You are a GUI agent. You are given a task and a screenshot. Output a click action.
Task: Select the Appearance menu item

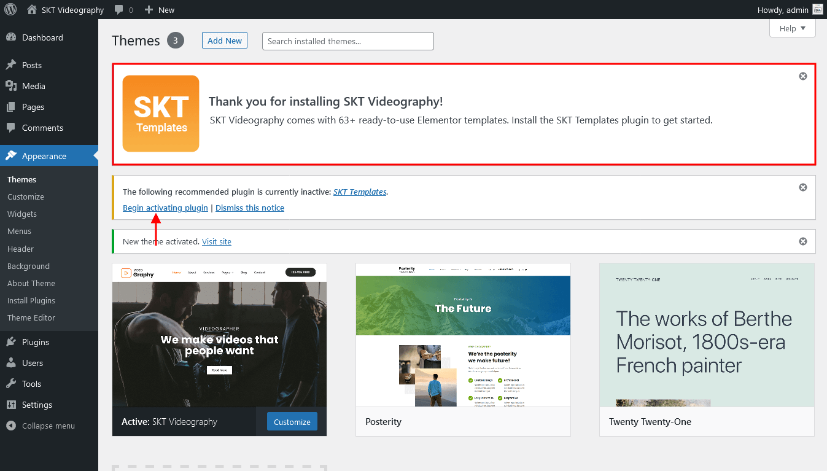coord(49,156)
